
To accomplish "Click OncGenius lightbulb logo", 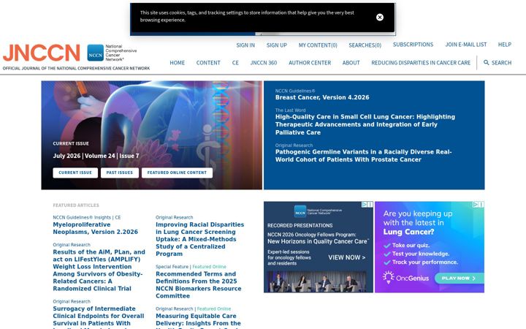I will [x=389, y=277].
